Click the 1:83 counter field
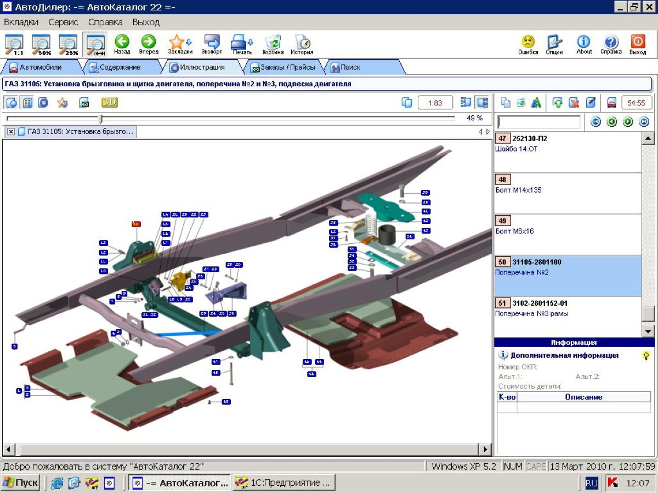The width and height of the screenshot is (658, 494). 435,103
